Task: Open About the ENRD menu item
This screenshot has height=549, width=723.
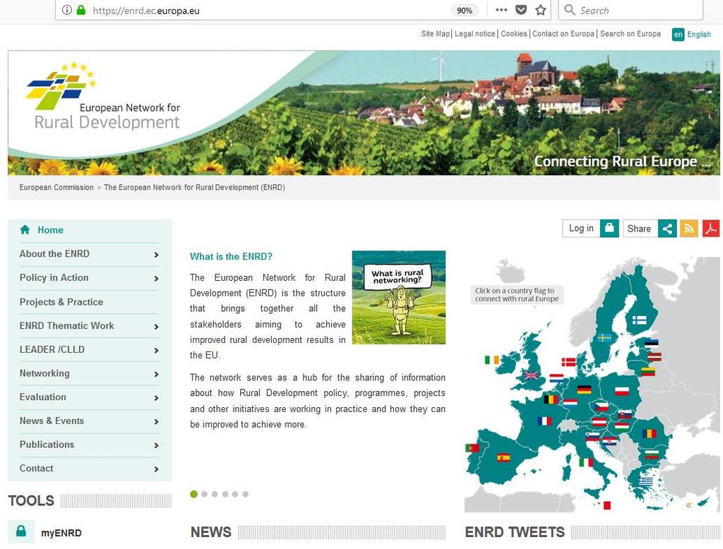Action: pyautogui.click(x=54, y=253)
